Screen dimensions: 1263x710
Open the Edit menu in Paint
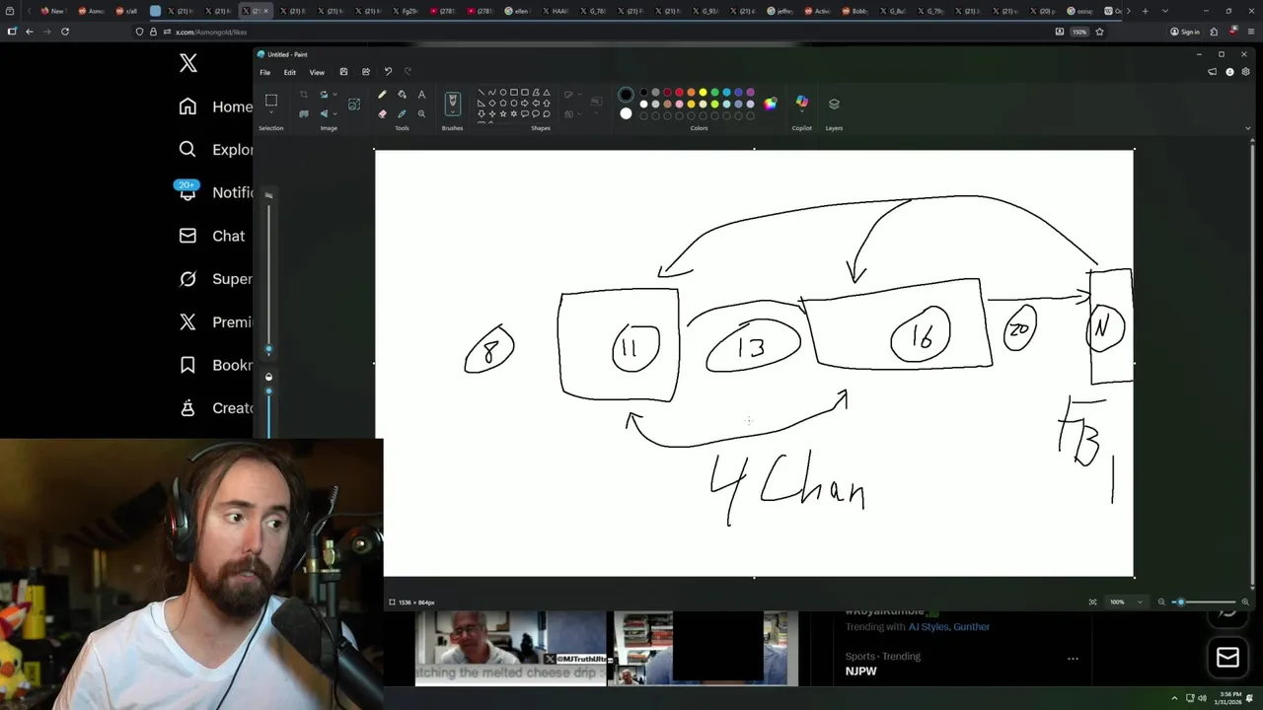tap(289, 72)
